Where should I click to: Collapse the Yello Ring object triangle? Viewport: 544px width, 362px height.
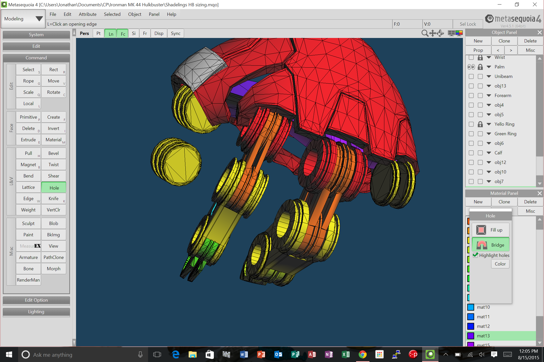489,124
